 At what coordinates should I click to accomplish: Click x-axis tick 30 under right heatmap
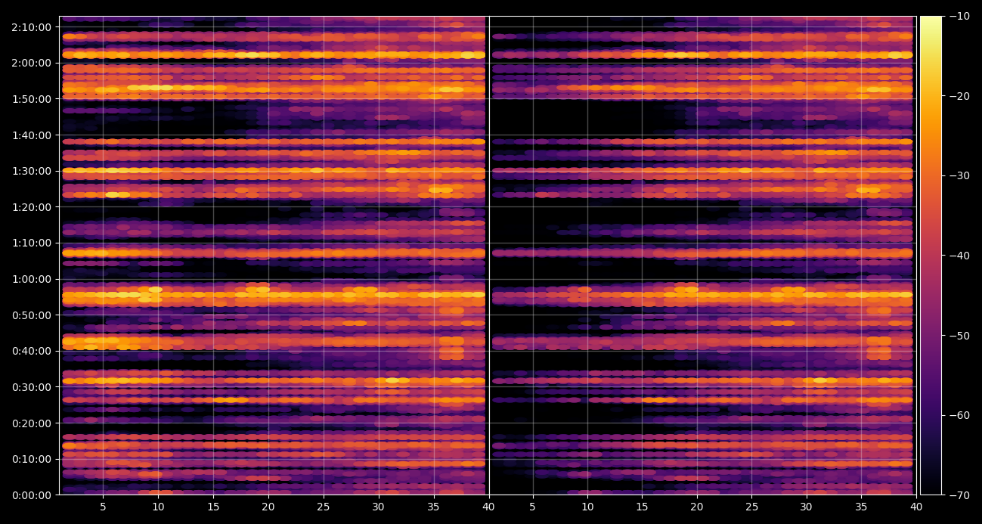(x=806, y=507)
